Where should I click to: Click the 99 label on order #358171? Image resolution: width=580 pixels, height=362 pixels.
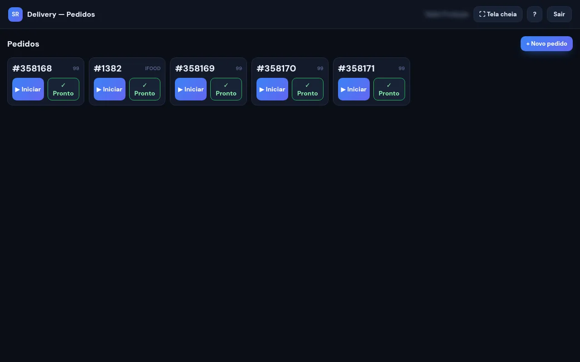(402, 69)
